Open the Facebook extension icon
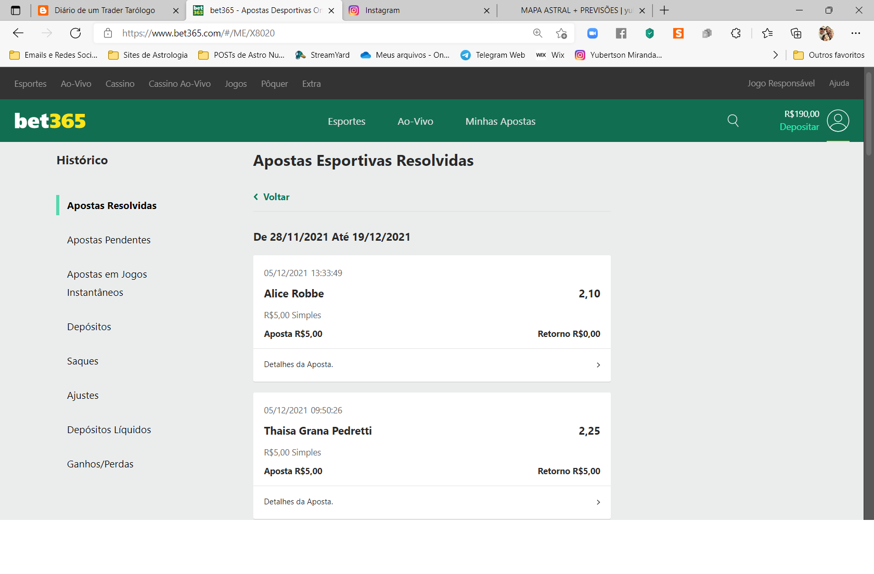874x574 pixels. click(x=621, y=33)
